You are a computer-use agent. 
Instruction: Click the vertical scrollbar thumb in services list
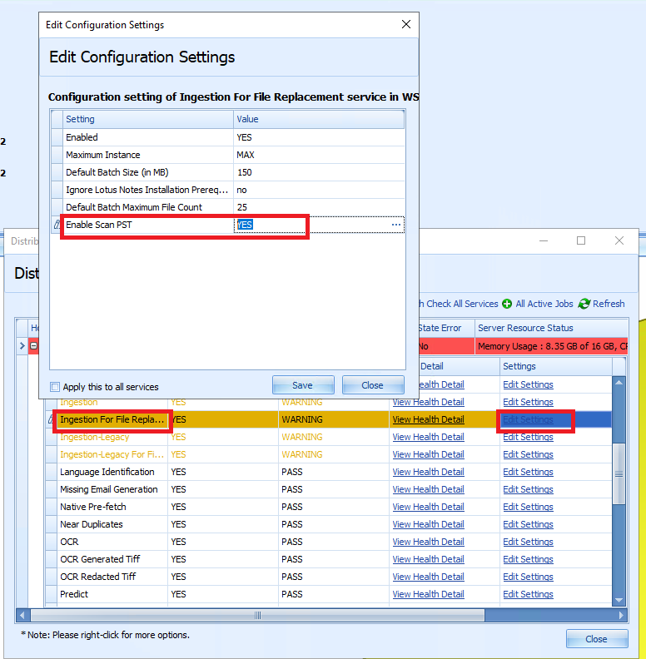(619, 473)
